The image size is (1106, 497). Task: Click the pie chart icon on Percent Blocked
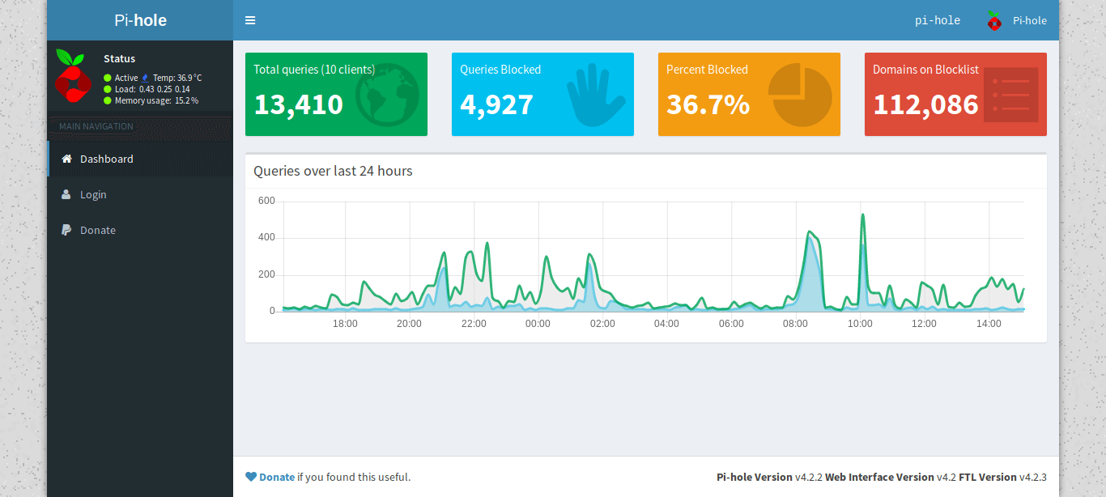point(800,96)
